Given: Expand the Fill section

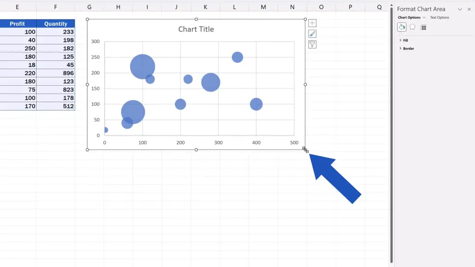Looking at the screenshot, I should click(x=404, y=40).
